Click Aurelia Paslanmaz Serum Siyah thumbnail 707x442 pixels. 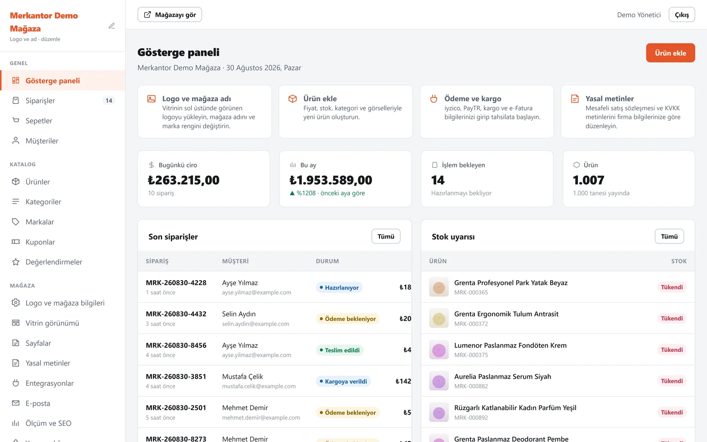pos(439,381)
